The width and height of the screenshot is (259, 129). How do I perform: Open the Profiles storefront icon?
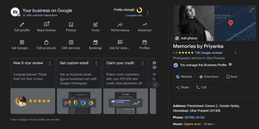[145, 42]
